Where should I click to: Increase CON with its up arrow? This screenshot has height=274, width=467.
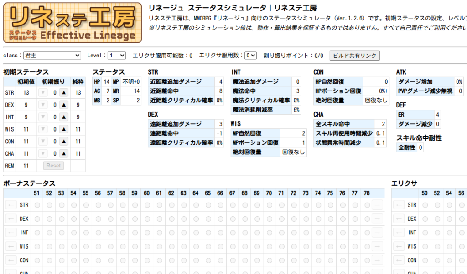click(x=64, y=142)
